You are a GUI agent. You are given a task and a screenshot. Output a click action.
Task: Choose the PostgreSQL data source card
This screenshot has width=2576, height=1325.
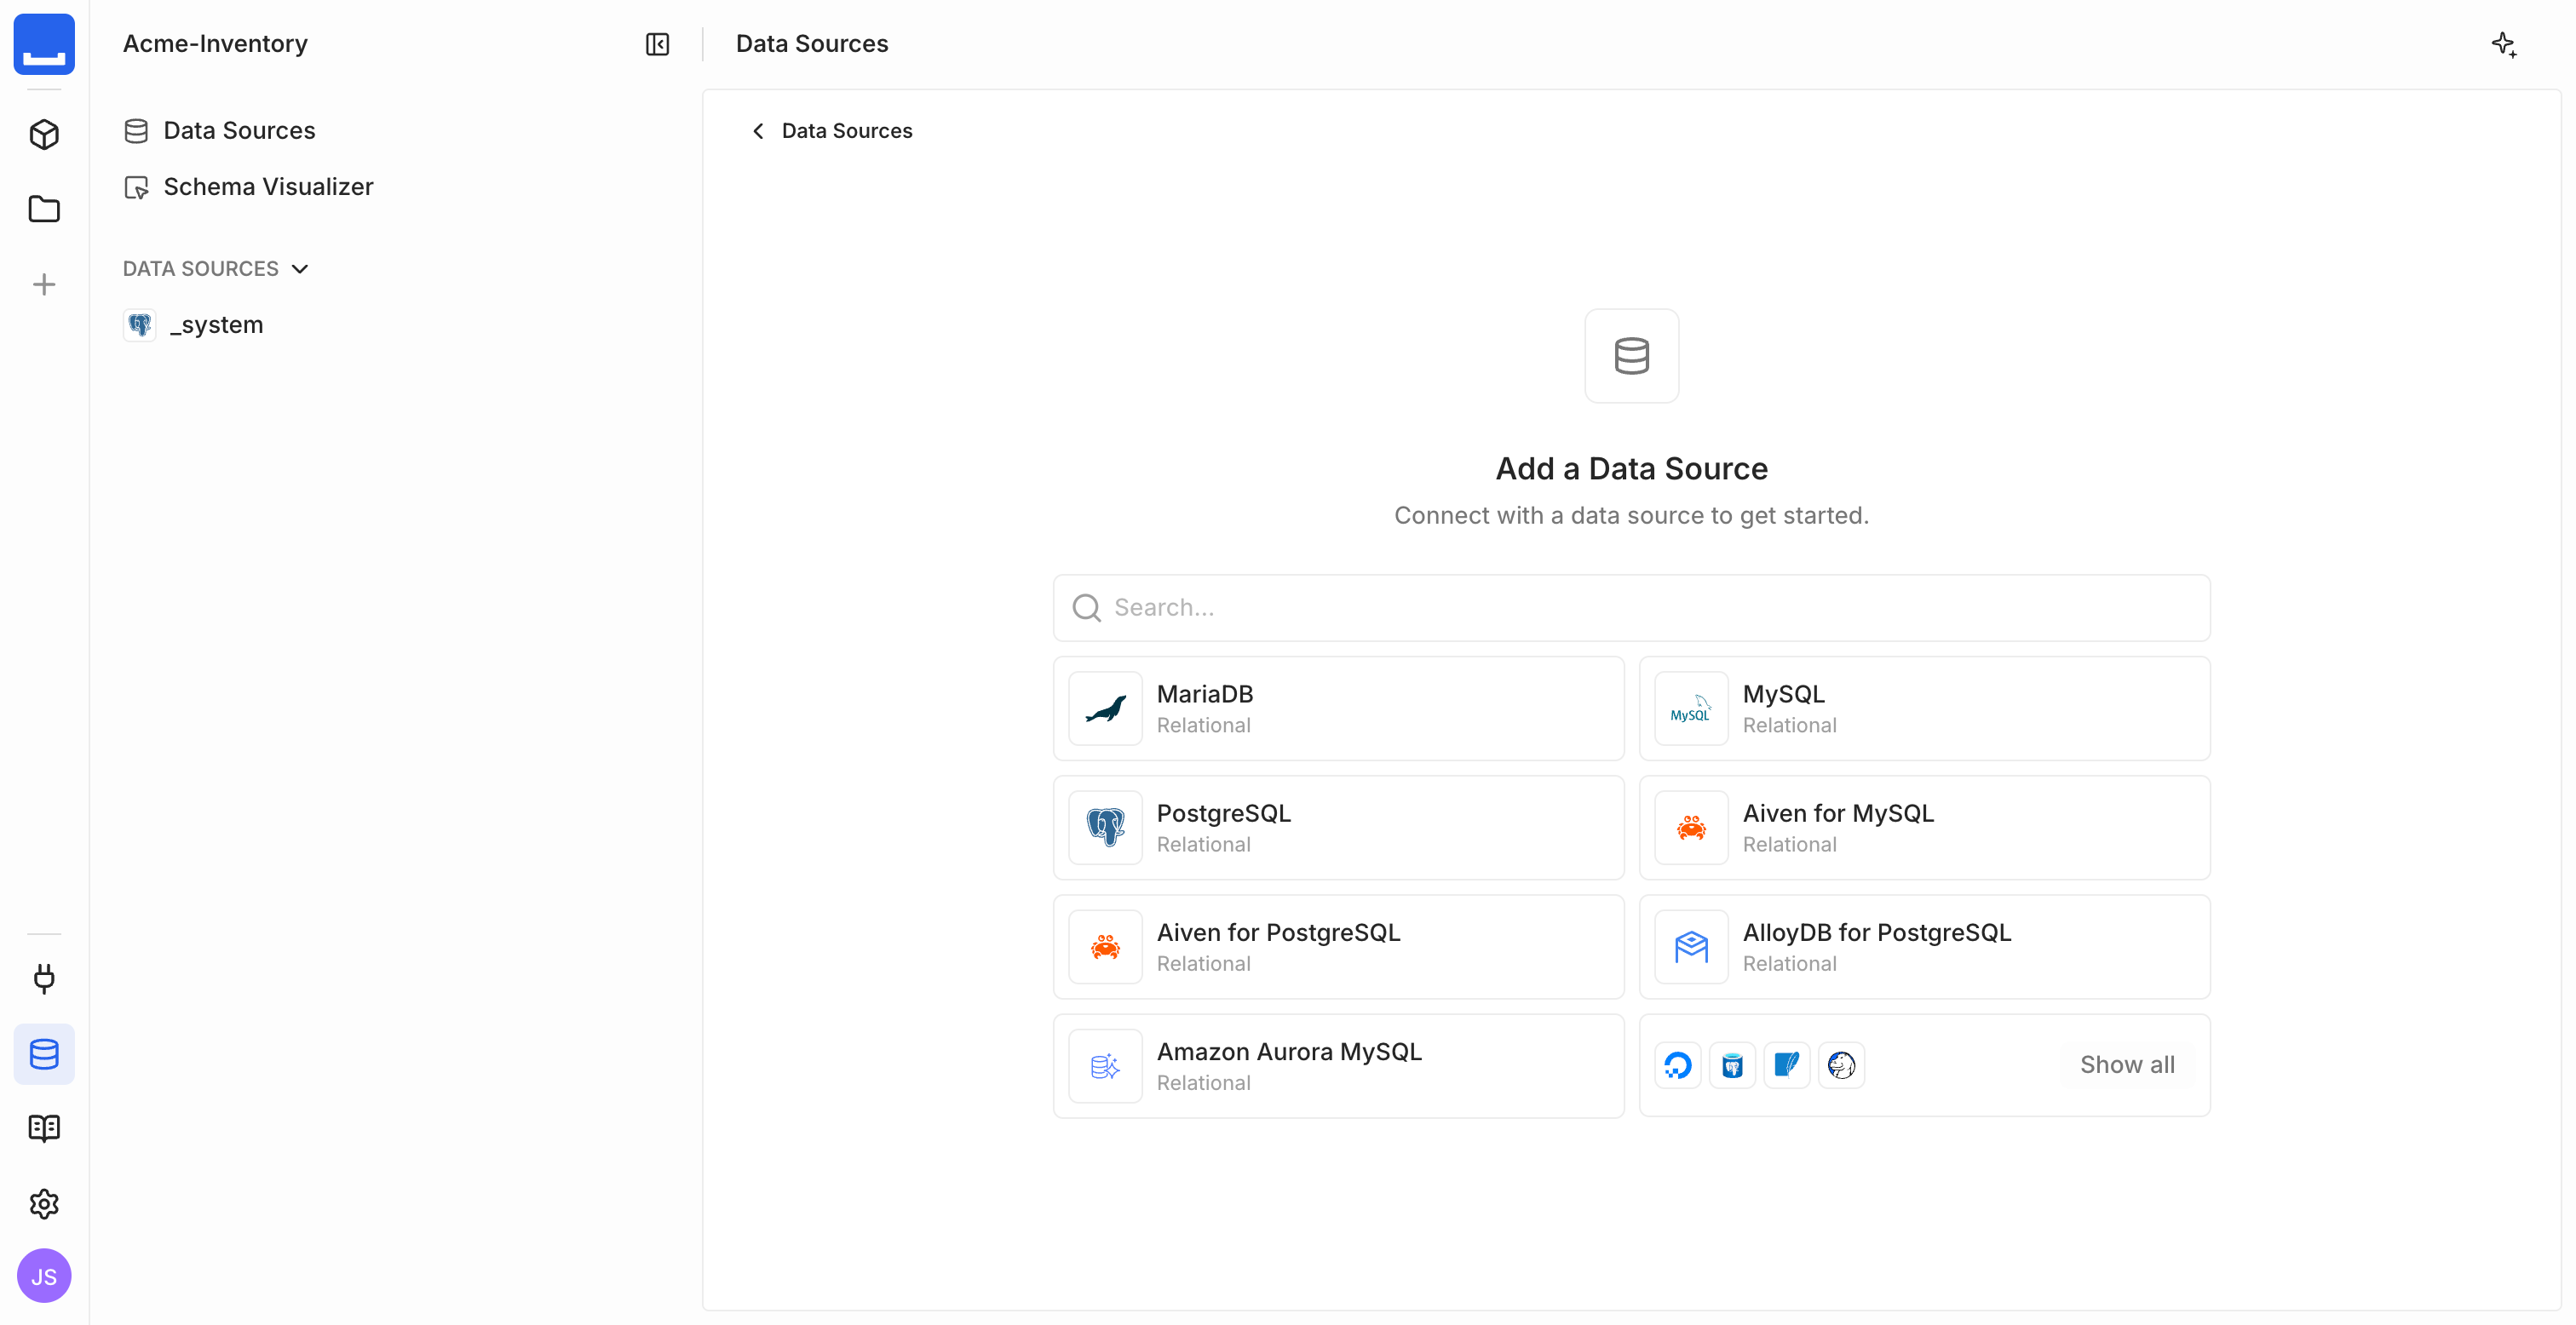(1338, 827)
